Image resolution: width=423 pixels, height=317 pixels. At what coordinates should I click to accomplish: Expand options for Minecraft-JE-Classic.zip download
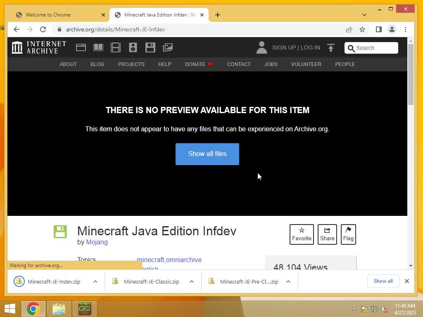coord(192,282)
